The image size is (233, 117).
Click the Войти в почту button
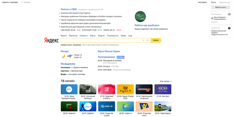(220, 7)
